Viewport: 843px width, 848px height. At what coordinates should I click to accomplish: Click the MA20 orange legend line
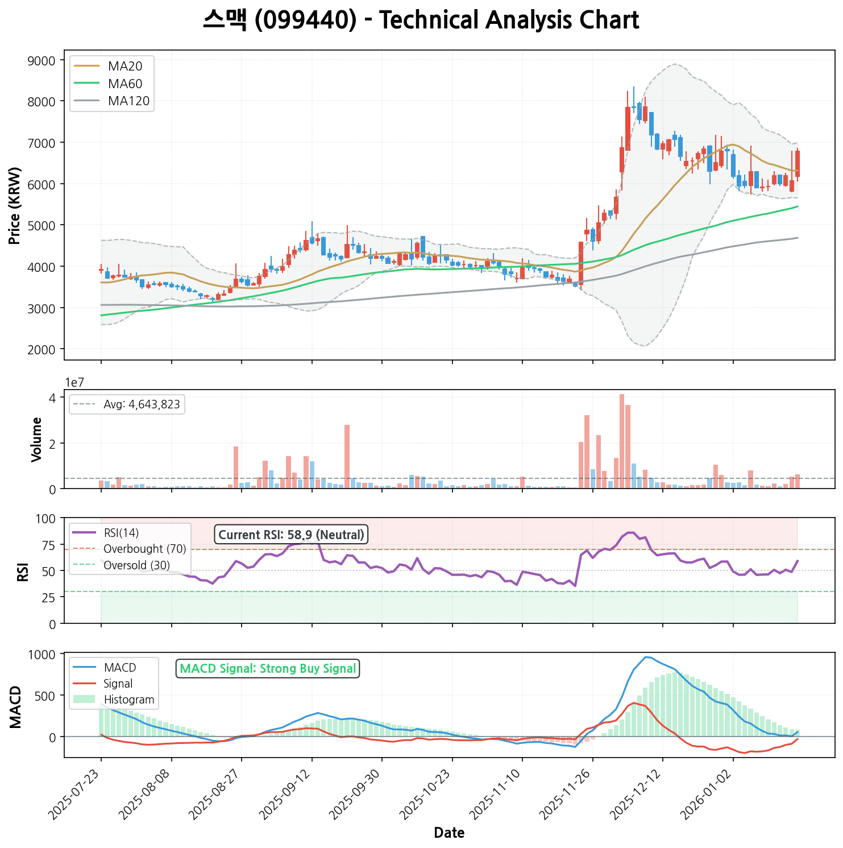[x=86, y=67]
